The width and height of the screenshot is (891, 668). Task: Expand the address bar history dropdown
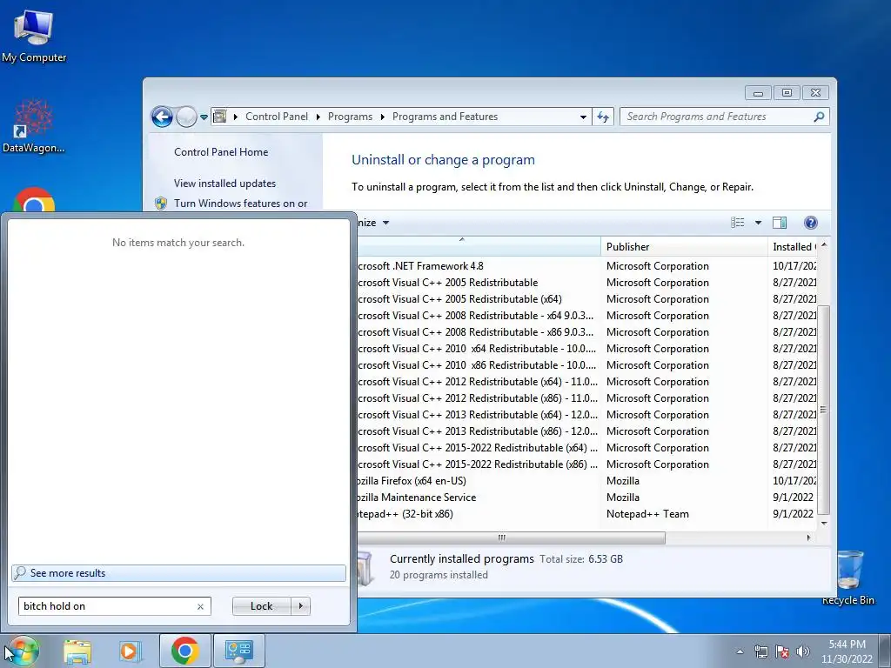583,117
